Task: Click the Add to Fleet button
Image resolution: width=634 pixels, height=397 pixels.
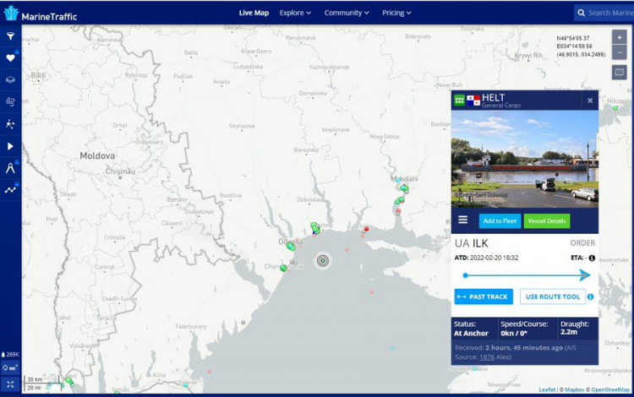Action: click(x=500, y=221)
